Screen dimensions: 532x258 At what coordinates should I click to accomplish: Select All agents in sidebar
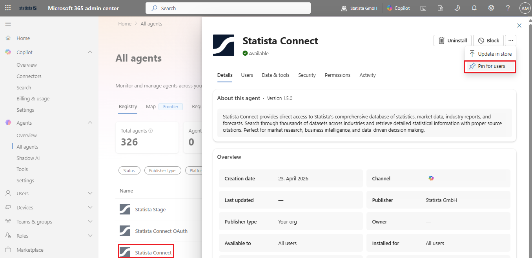click(27, 147)
